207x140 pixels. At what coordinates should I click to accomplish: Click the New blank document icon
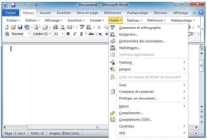(6, 27)
